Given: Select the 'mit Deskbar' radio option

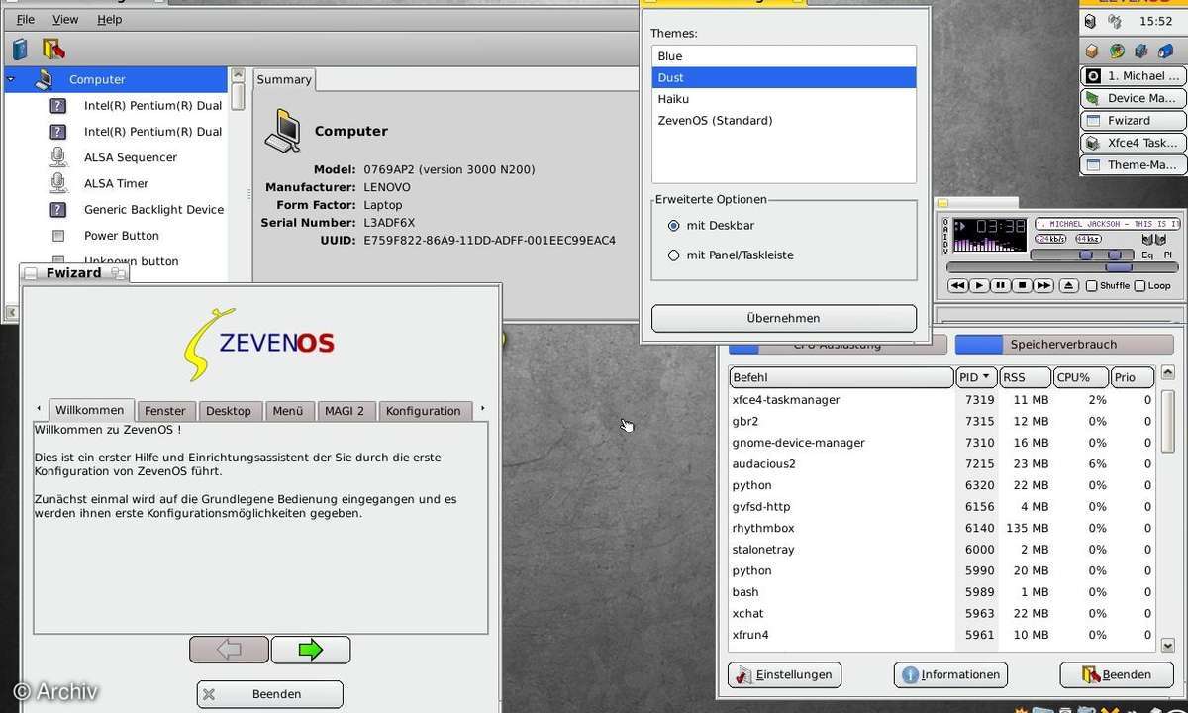Looking at the screenshot, I should click(x=674, y=226).
